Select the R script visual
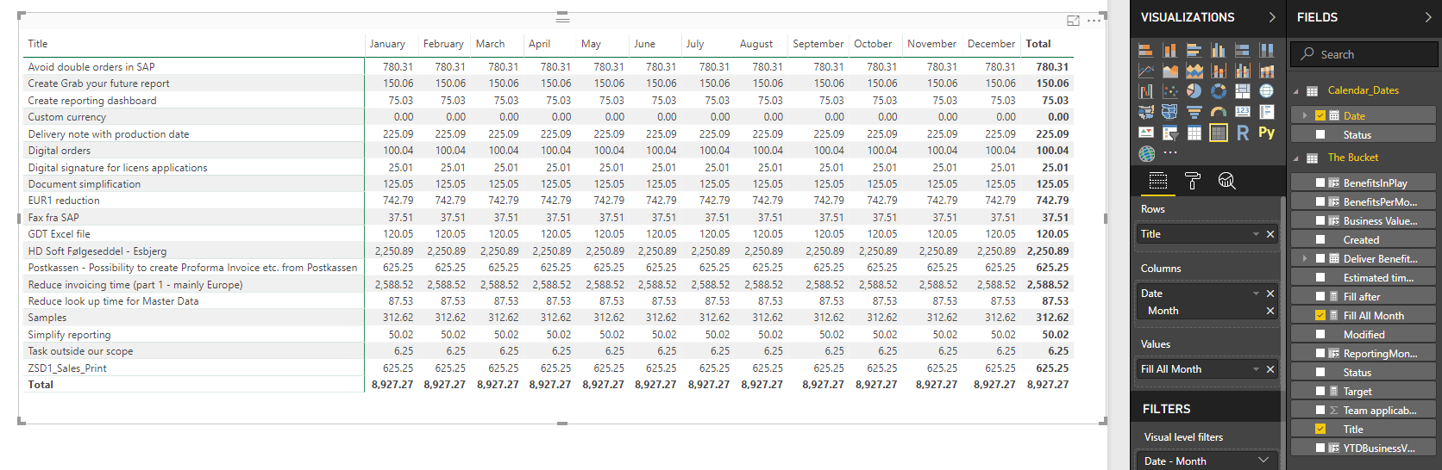1442x470 pixels. tap(1243, 133)
